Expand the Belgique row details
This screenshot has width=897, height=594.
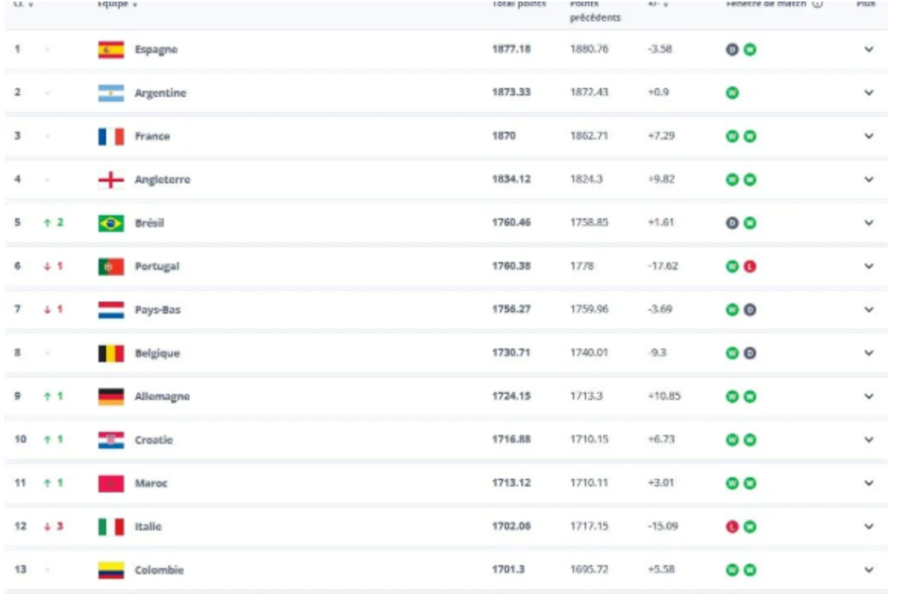(x=868, y=353)
